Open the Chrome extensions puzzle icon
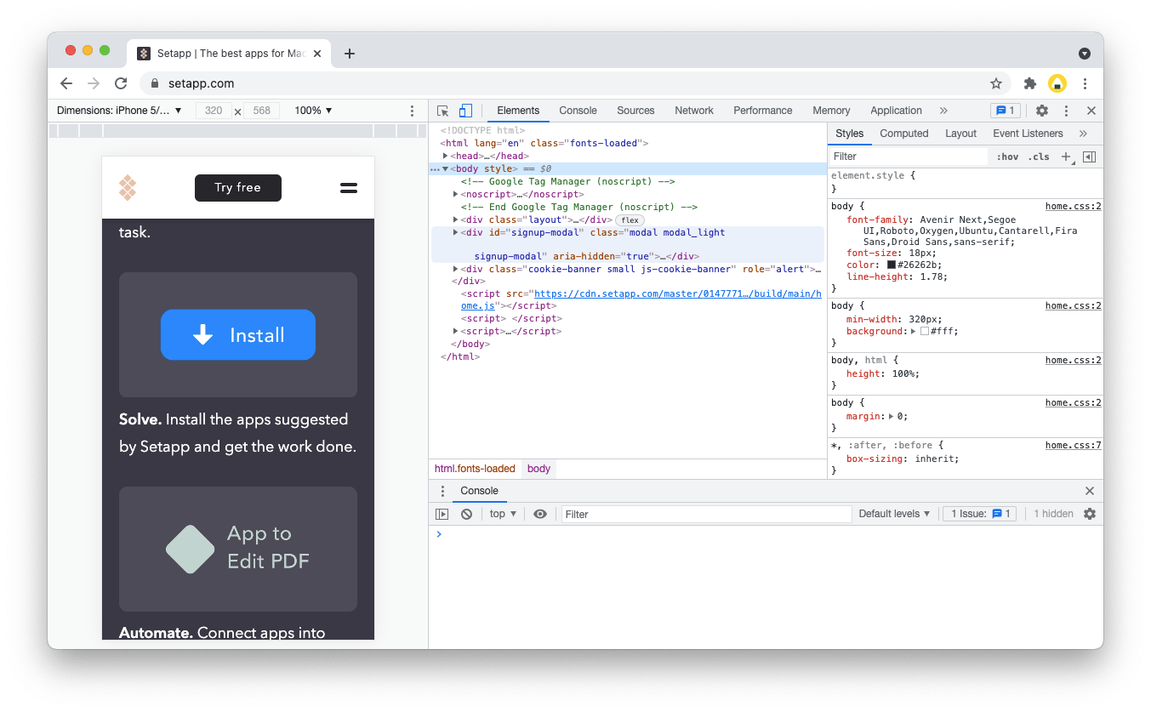Image resolution: width=1151 pixels, height=712 pixels. coord(1030,83)
